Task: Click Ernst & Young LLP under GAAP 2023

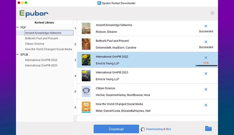Action: point(107,79)
